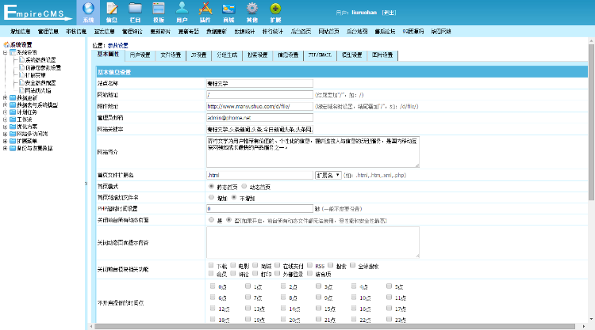Click the 退出 logout link
Viewport: 595px width, 330px height.
click(x=389, y=13)
